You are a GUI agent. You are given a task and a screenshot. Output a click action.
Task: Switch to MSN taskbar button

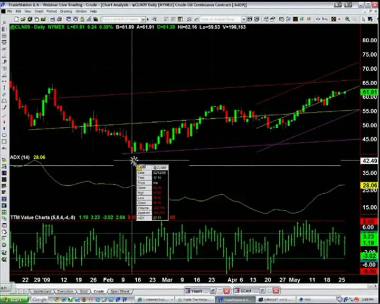pos(316,300)
